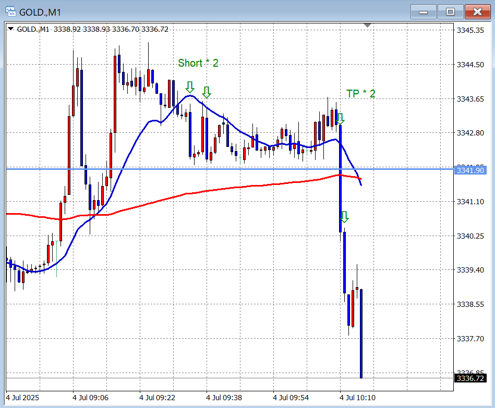
Task: Click the open price 3338.92 in chart header
Action: click(x=67, y=29)
